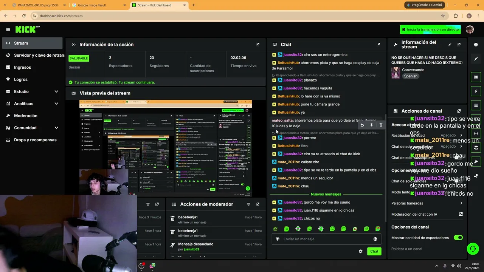Click the Nuevos mensajes divider label

(x=326, y=194)
